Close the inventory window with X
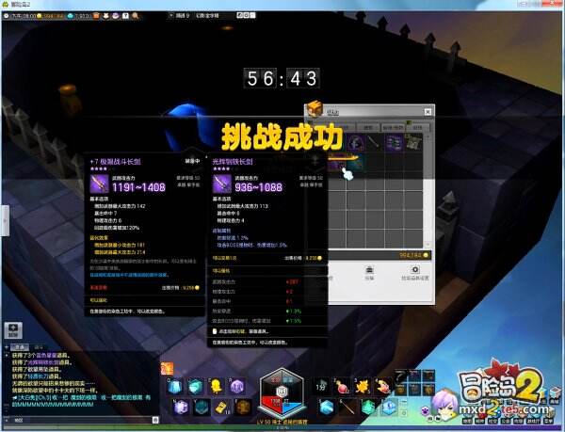 428,112
